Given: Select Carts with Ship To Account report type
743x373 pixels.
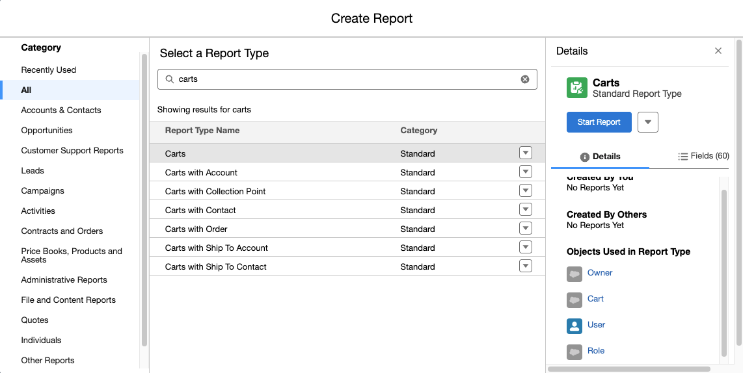Looking at the screenshot, I should coord(347,248).
